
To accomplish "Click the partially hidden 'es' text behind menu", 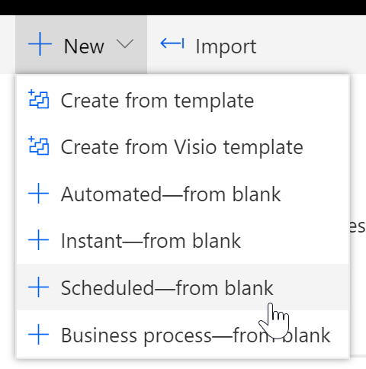I will click(358, 226).
